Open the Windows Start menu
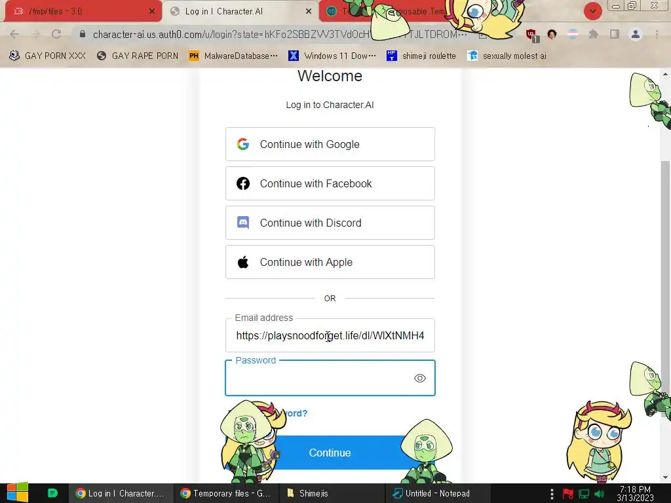This screenshot has width=671, height=503. pos(18,493)
